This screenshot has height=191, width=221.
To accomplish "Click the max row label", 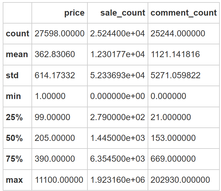I will click(x=14, y=180).
